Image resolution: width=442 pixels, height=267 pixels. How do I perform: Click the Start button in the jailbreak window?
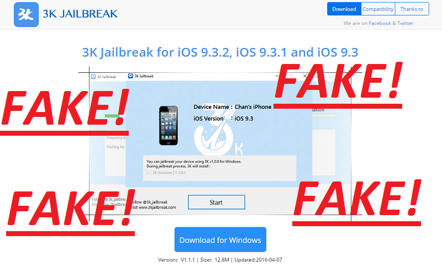pos(216,202)
